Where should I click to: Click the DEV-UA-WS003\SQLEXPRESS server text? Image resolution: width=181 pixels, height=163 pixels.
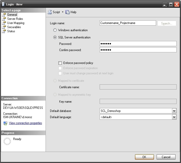click(x=23, y=108)
